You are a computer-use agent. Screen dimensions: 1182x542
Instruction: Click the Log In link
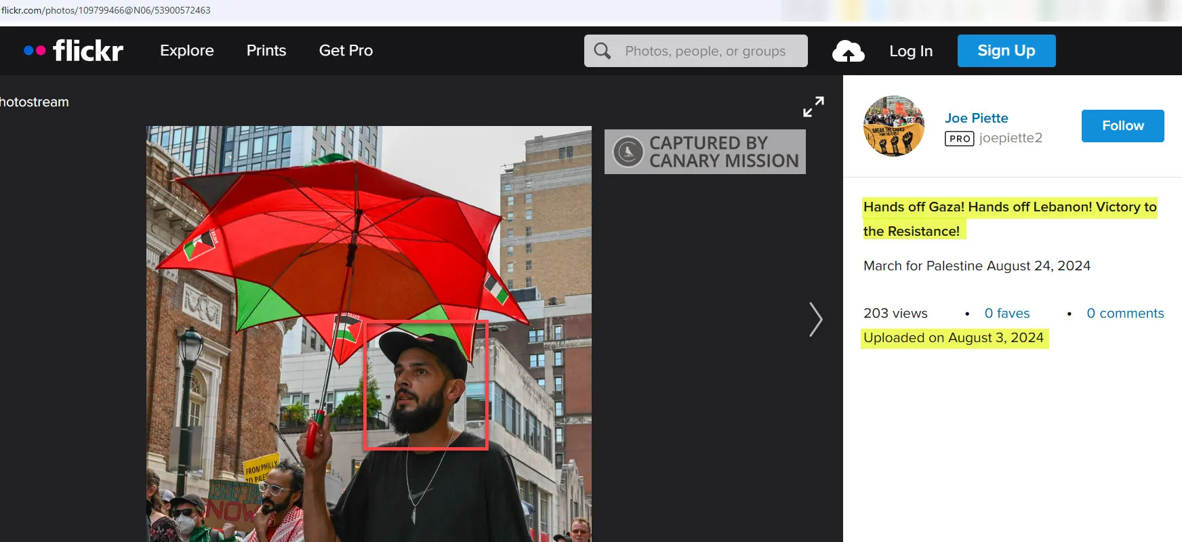(x=911, y=51)
